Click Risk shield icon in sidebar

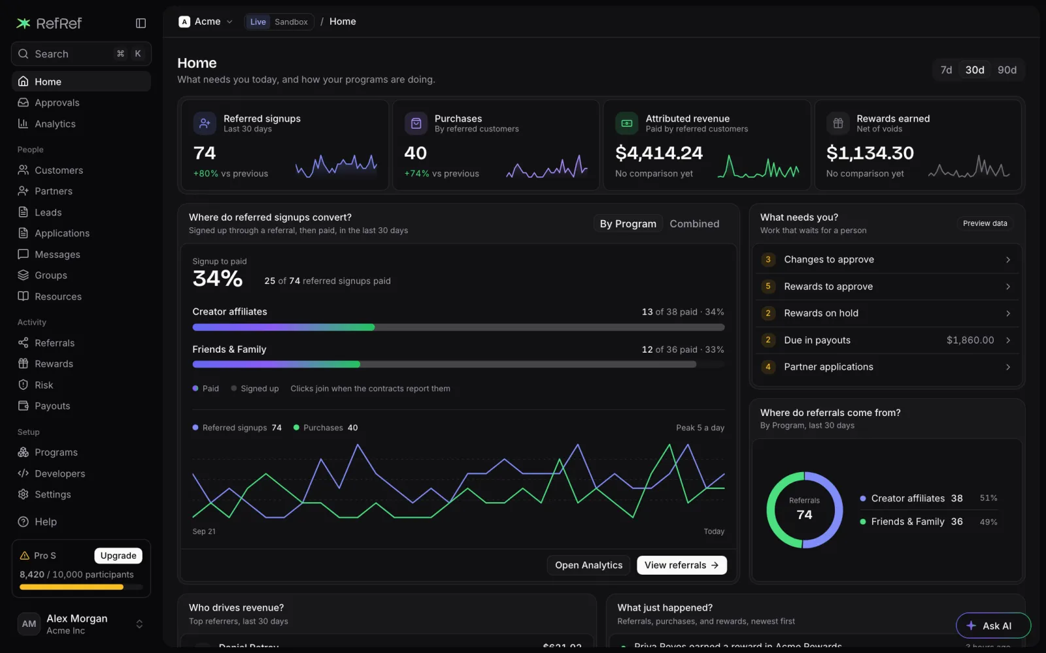point(24,385)
